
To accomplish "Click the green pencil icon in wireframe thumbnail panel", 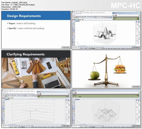I will 139,93.
